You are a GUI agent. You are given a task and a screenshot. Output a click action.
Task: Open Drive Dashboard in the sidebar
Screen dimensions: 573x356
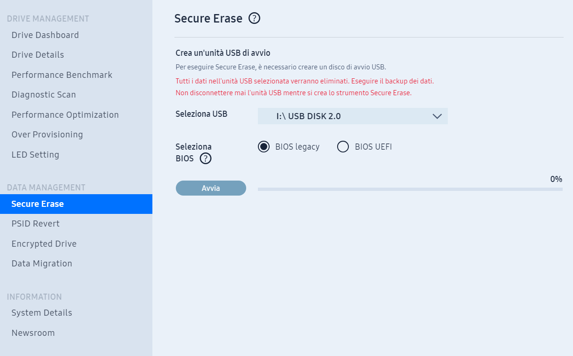45,35
